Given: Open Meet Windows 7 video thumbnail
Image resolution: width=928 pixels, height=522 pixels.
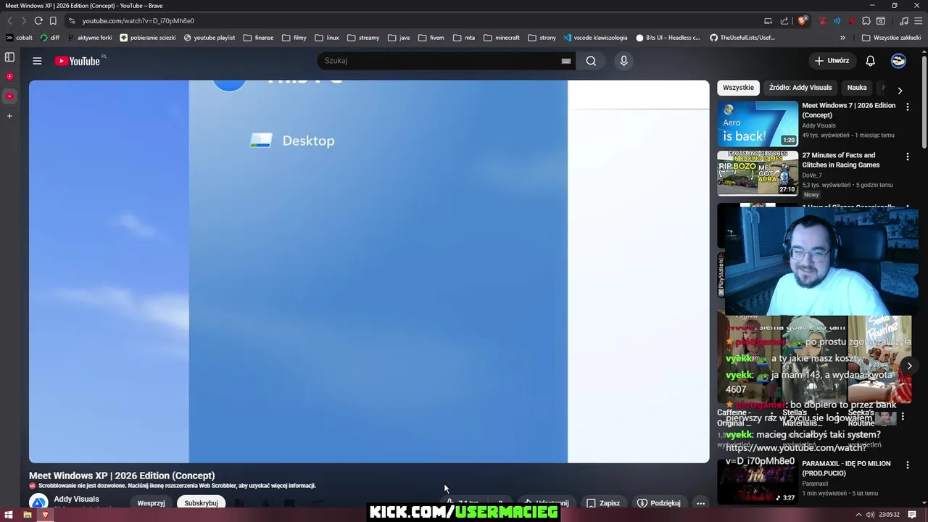Looking at the screenshot, I should pos(758,124).
